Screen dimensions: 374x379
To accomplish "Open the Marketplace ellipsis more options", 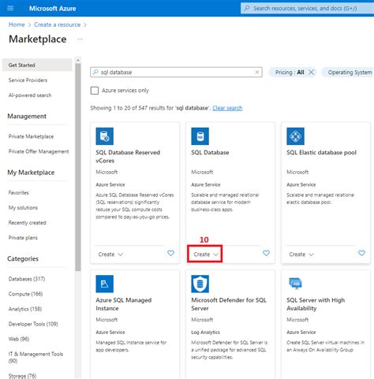I will 80,39.
